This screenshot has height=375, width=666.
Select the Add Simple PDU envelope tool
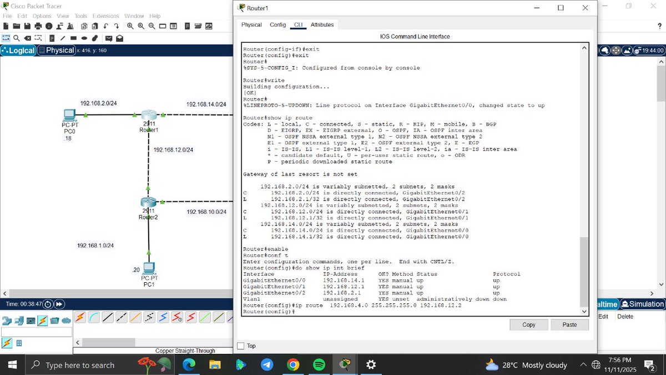click(x=108, y=38)
